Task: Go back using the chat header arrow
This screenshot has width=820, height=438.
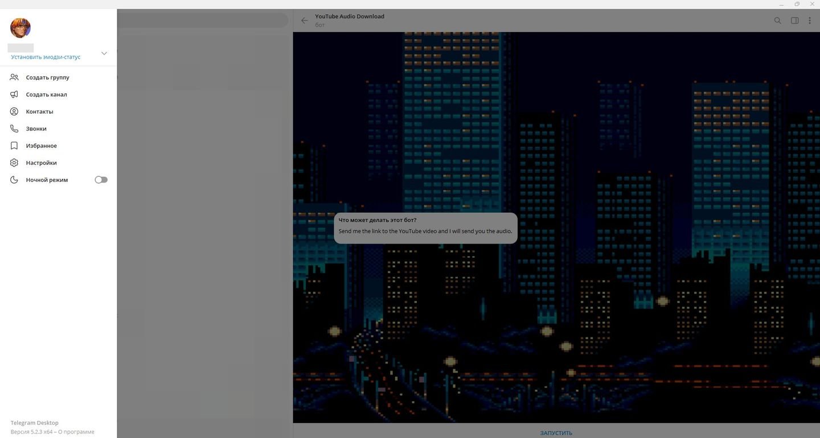Action: point(305,20)
